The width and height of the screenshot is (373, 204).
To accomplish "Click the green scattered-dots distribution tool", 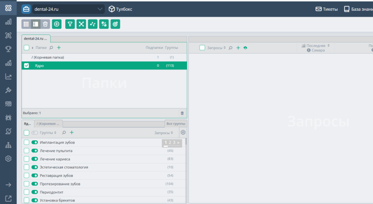I will 104,24.
